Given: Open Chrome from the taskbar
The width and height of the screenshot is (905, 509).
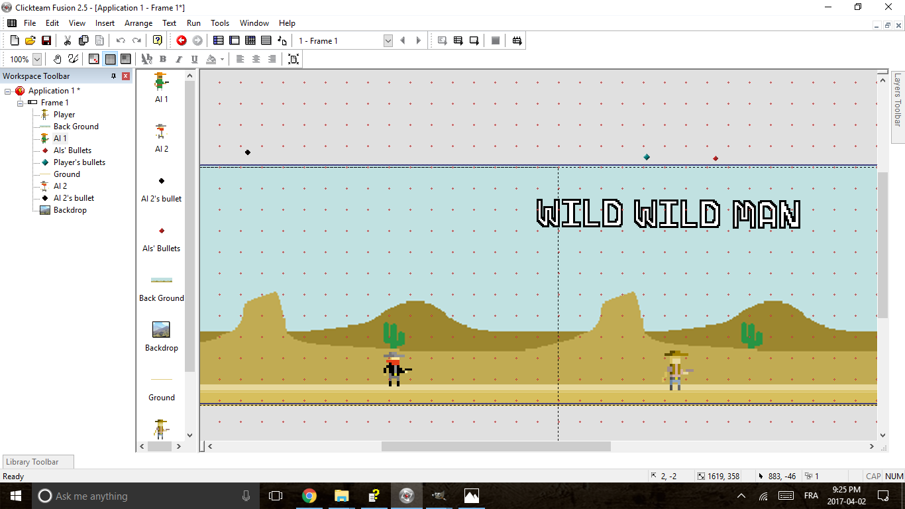Looking at the screenshot, I should (x=309, y=496).
